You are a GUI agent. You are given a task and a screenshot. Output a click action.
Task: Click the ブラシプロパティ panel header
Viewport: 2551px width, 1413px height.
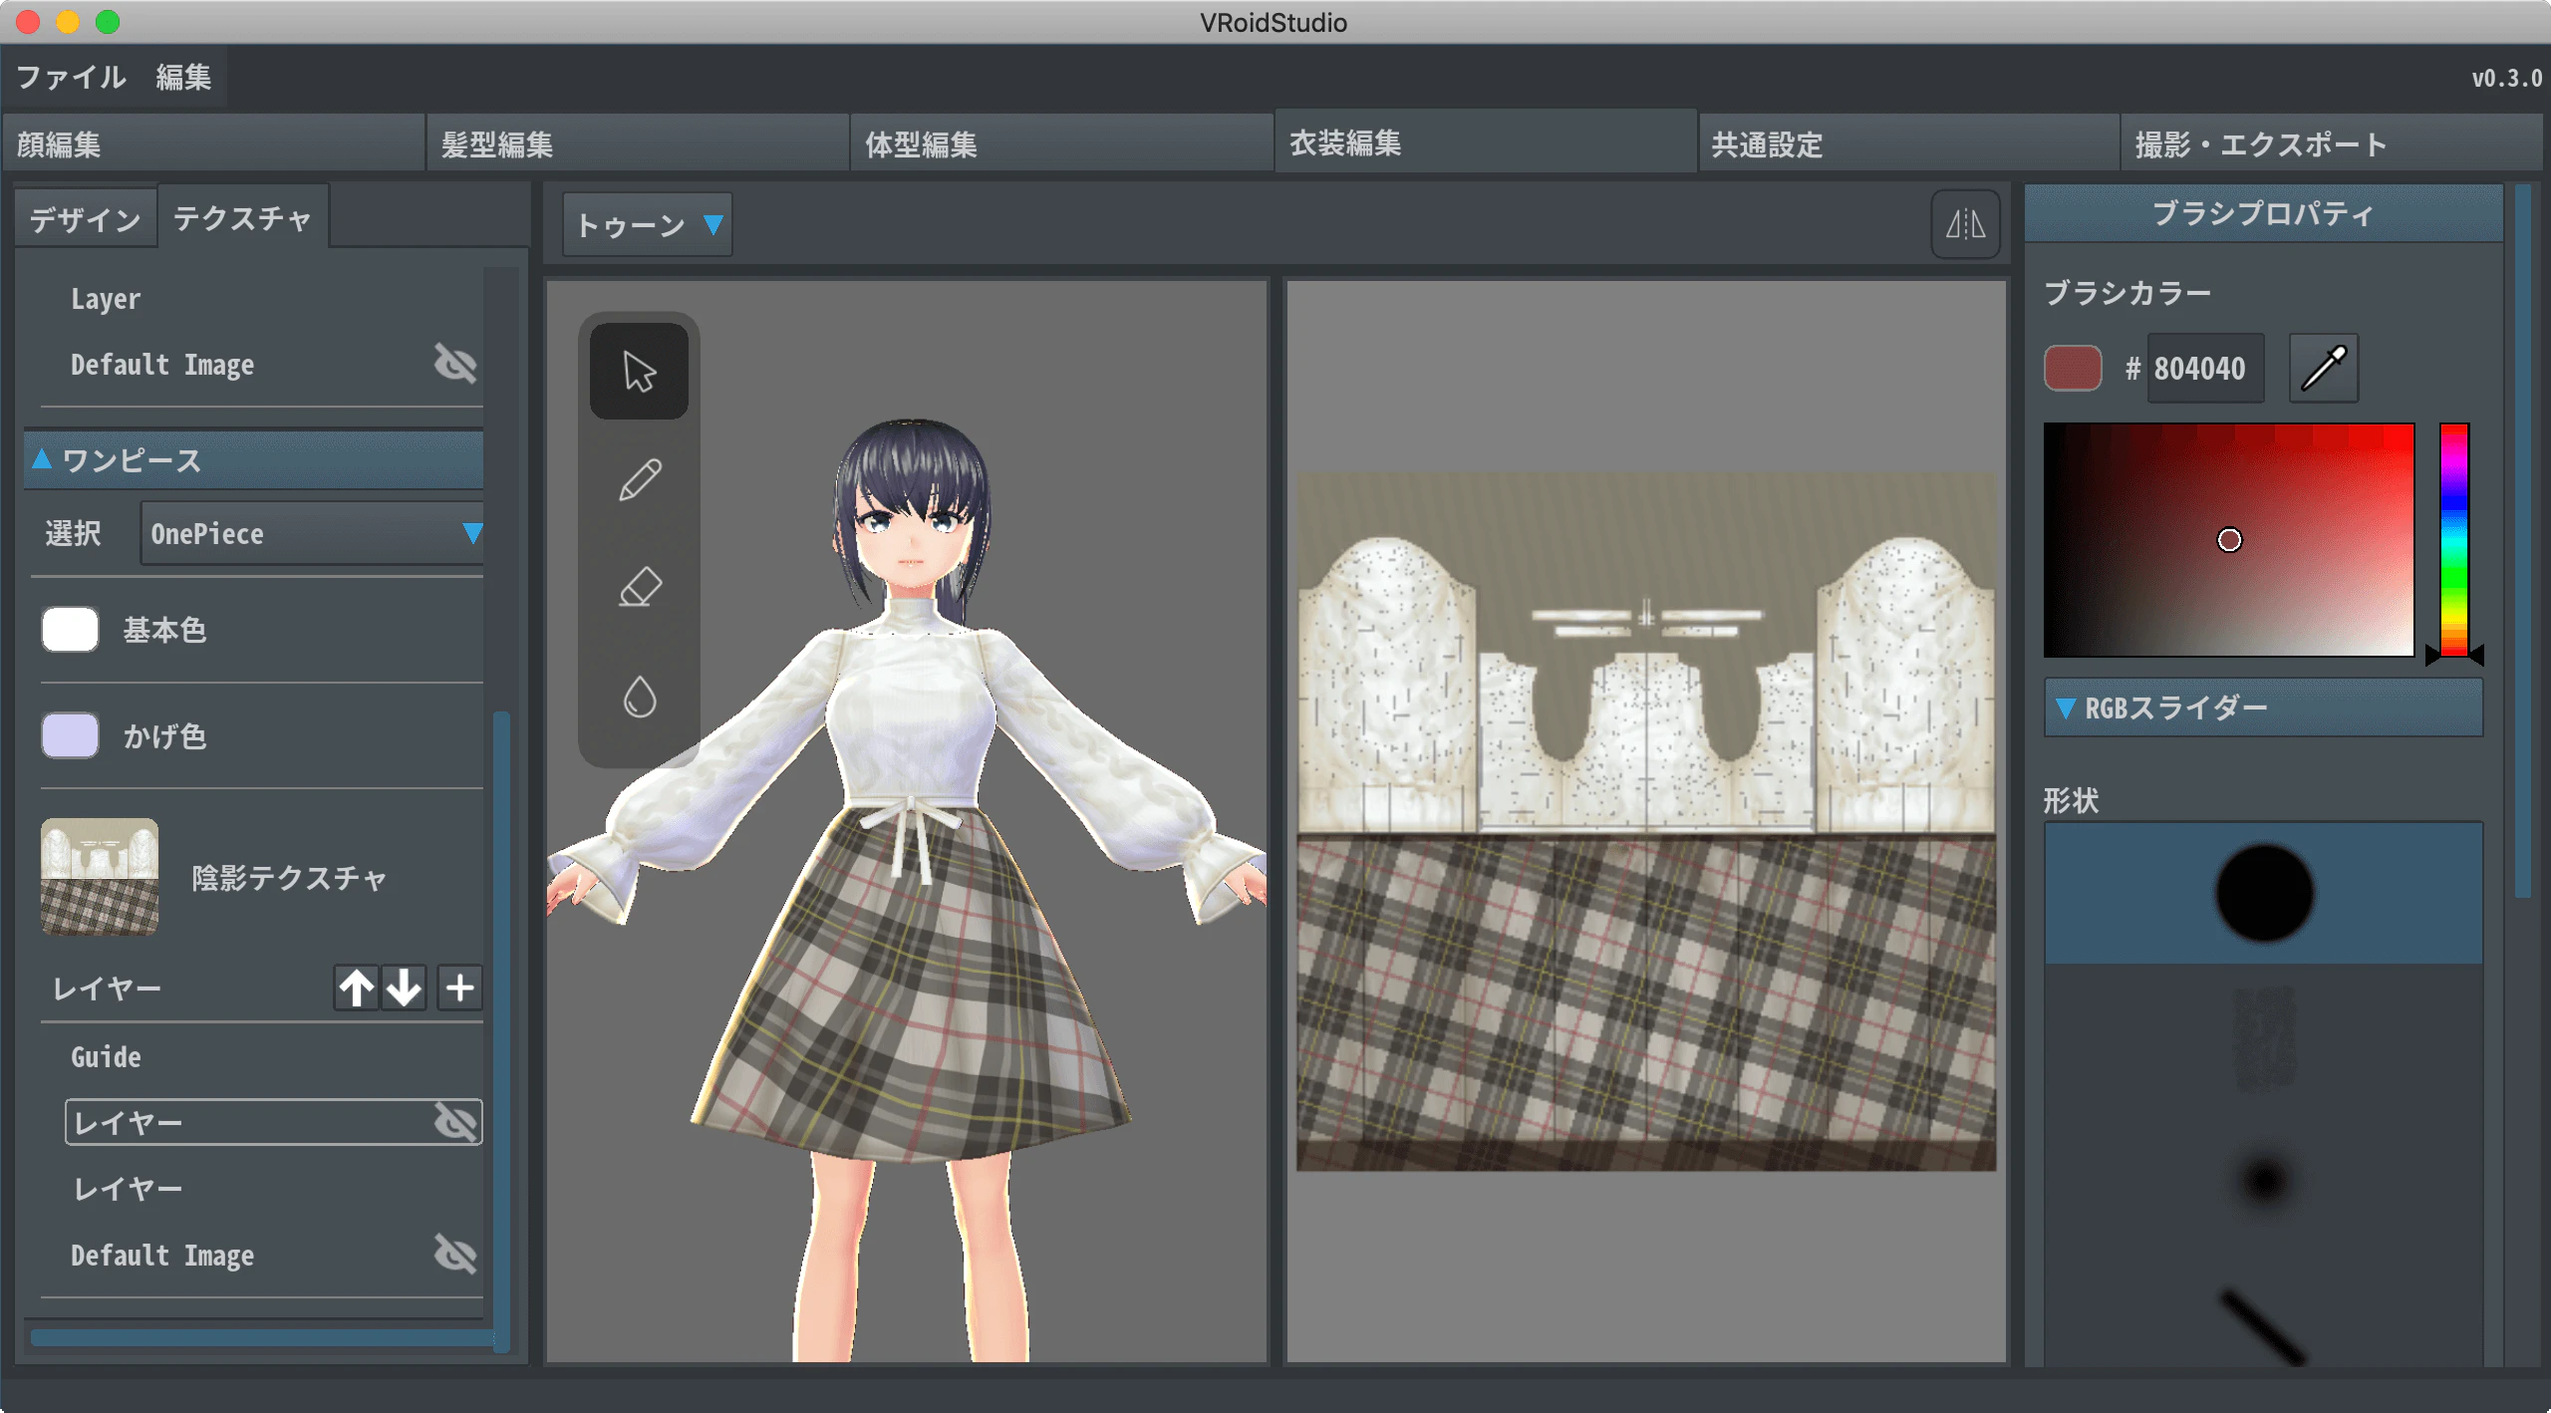coord(2263,213)
